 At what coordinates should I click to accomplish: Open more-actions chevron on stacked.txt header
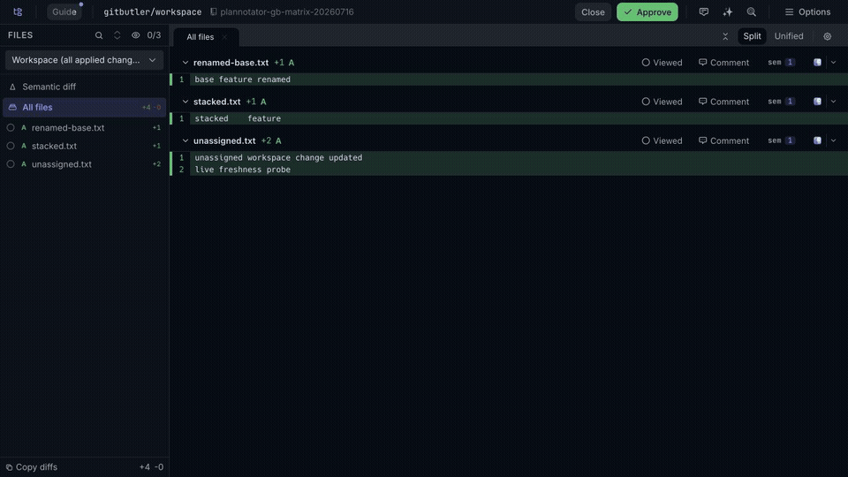point(833,101)
